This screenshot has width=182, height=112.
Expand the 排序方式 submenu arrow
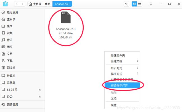click(x=137, y=73)
